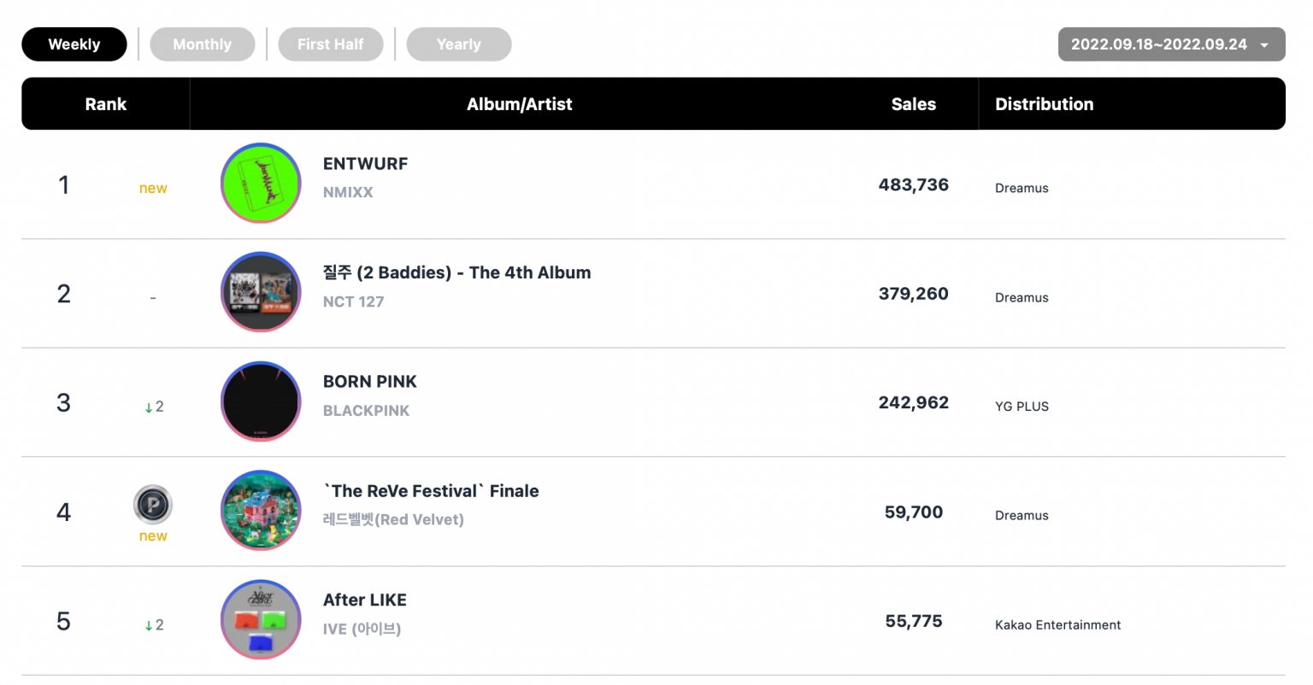
Task: Click the dropdown caret next to 2022.09.24
Action: pos(1264,45)
